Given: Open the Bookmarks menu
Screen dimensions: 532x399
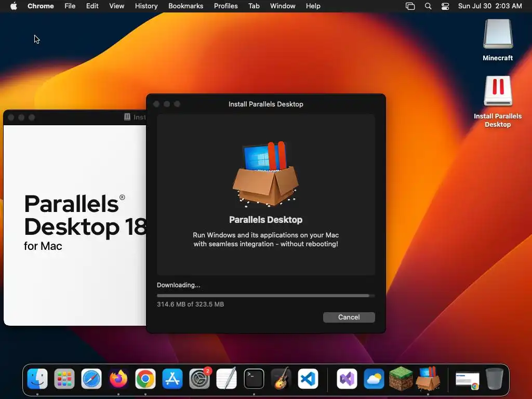Looking at the screenshot, I should click(x=185, y=6).
